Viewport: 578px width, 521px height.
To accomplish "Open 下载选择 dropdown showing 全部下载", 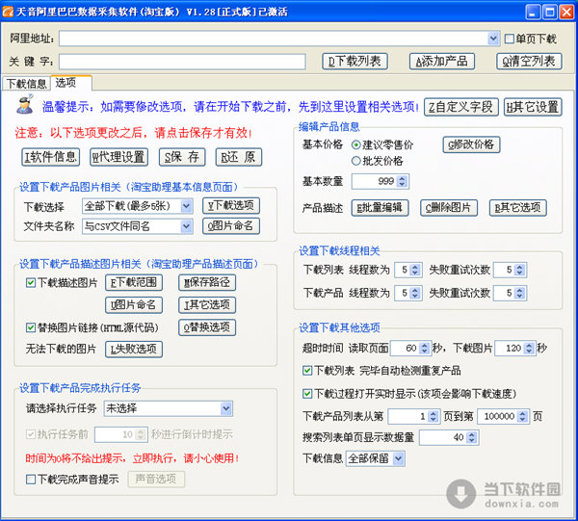I will pyautogui.click(x=187, y=206).
